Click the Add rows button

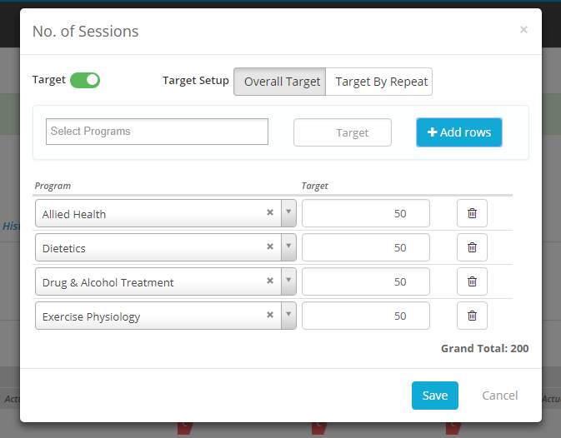pos(458,132)
